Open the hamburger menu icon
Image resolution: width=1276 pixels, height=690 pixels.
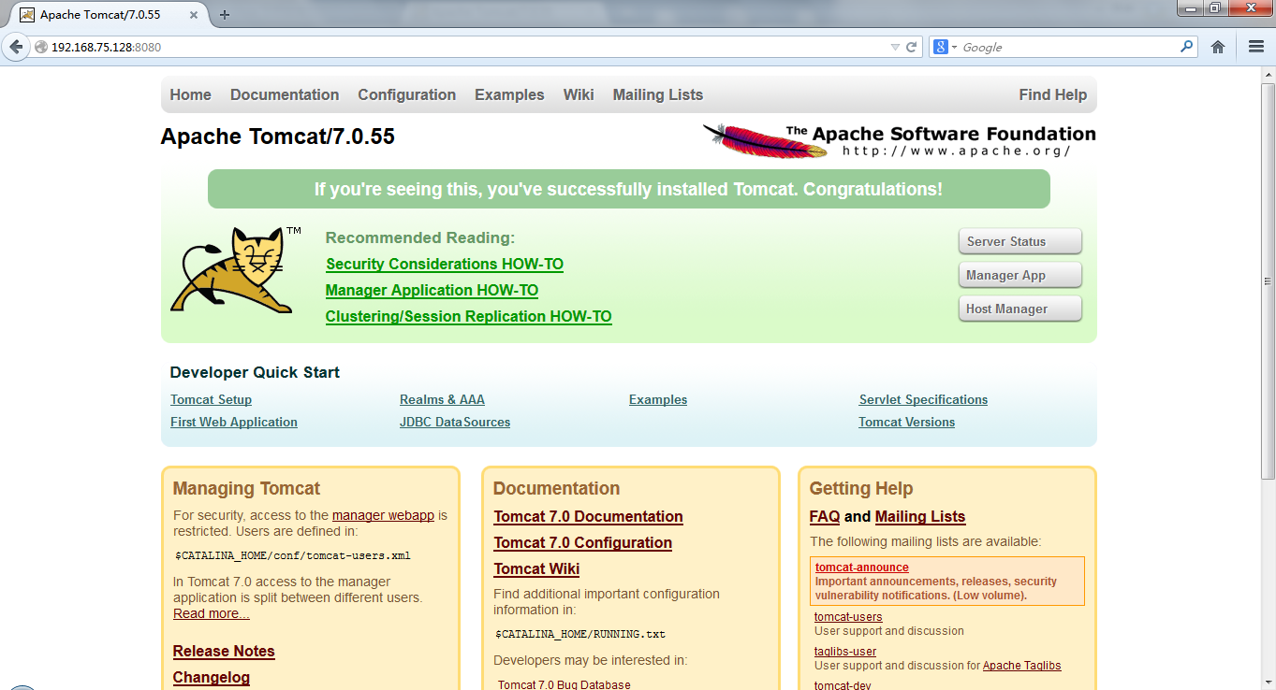tap(1256, 47)
